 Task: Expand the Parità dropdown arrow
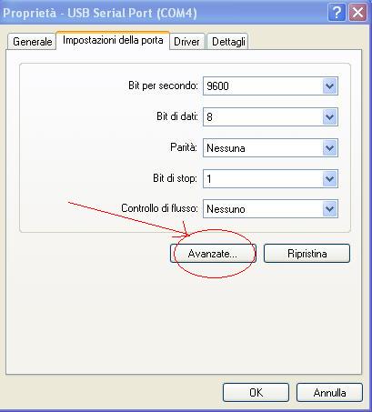[x=329, y=148]
